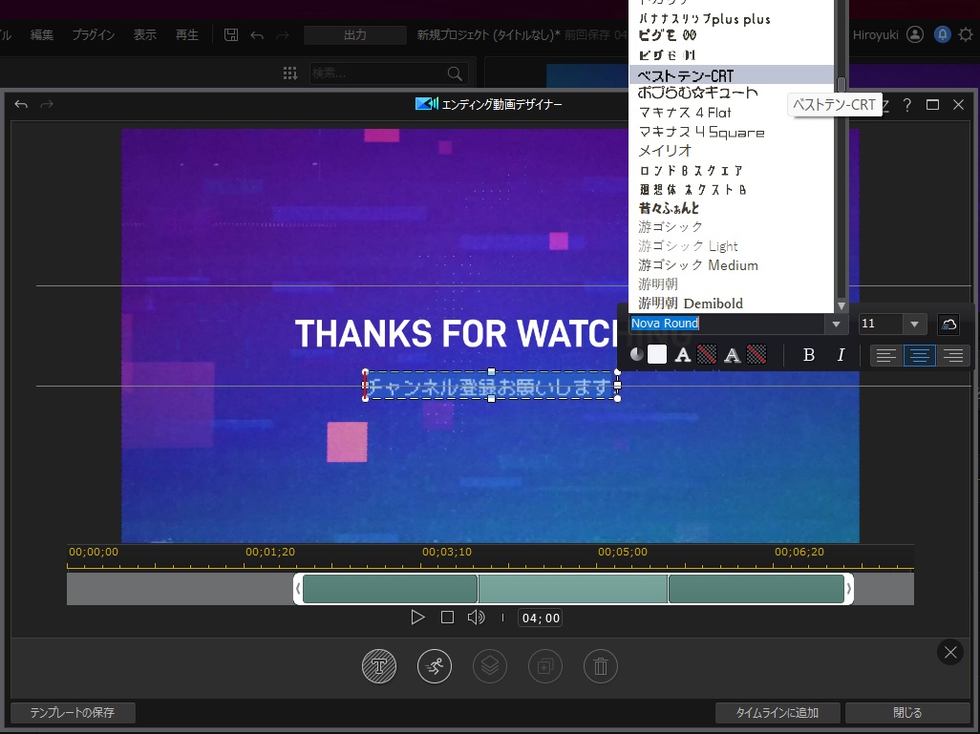
Task: Open preferences with the gear icon
Action: point(967,35)
